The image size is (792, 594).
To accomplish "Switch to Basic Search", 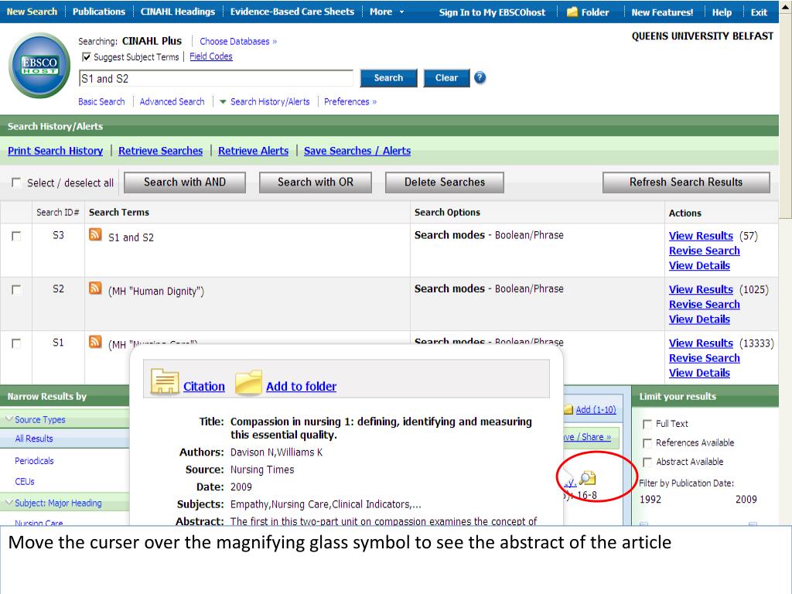I will click(x=101, y=101).
